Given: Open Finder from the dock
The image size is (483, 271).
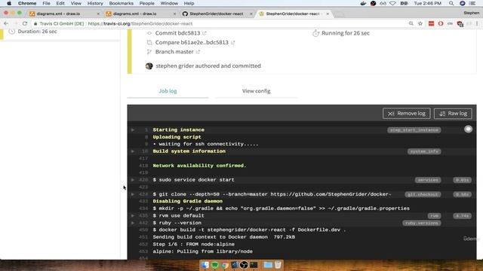Looking at the screenshot, I should (x=205, y=264).
